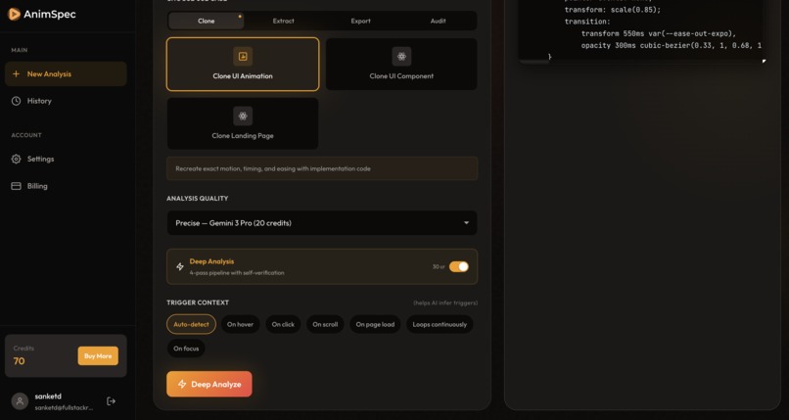Click the code block resize handle
Viewport: 789px width, 420px height.
pos(764,61)
